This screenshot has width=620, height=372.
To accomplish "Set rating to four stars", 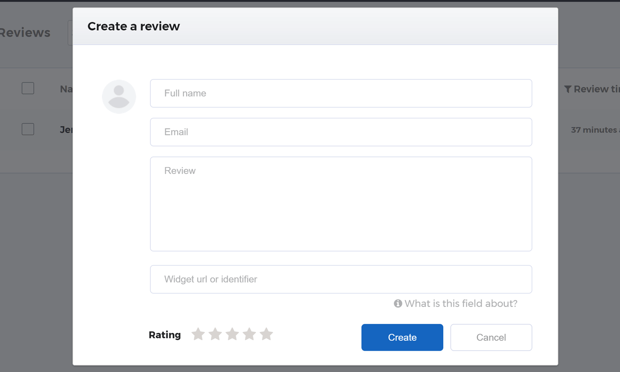I will 249,334.
